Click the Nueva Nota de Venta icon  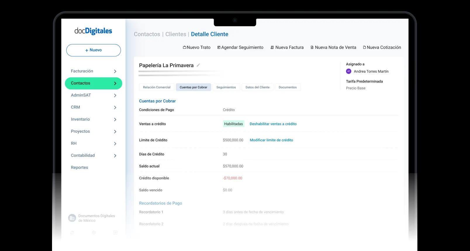[x=312, y=47]
